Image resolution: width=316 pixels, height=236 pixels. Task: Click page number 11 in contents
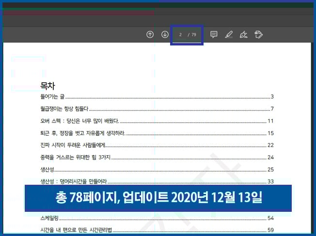270,121
